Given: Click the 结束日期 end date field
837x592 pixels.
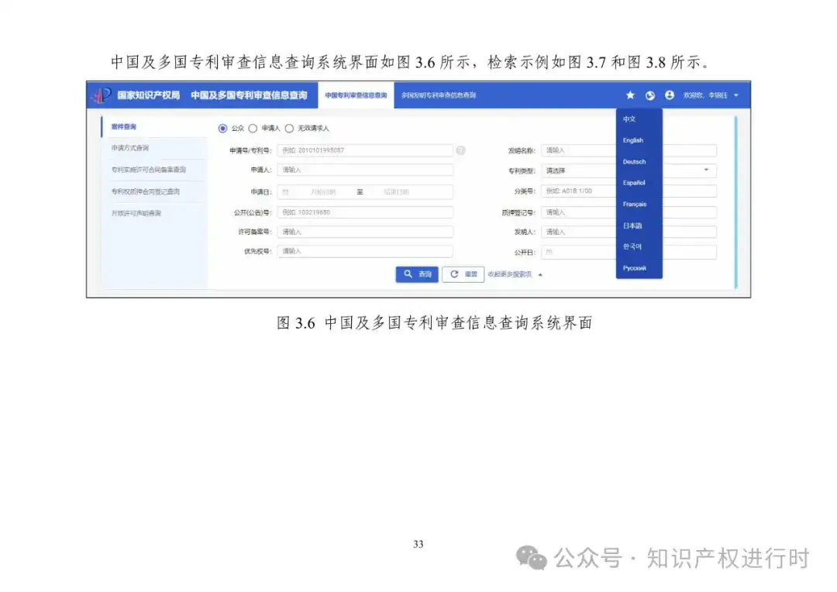Looking at the screenshot, I should pos(396,191).
